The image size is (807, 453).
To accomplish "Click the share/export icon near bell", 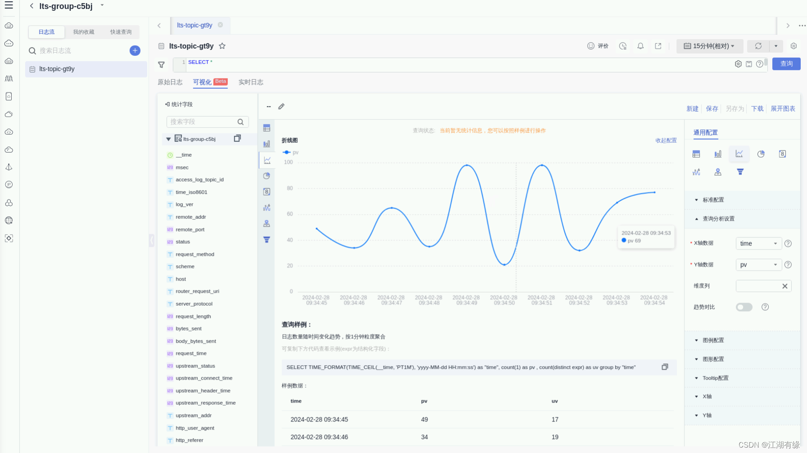I will pyautogui.click(x=658, y=46).
